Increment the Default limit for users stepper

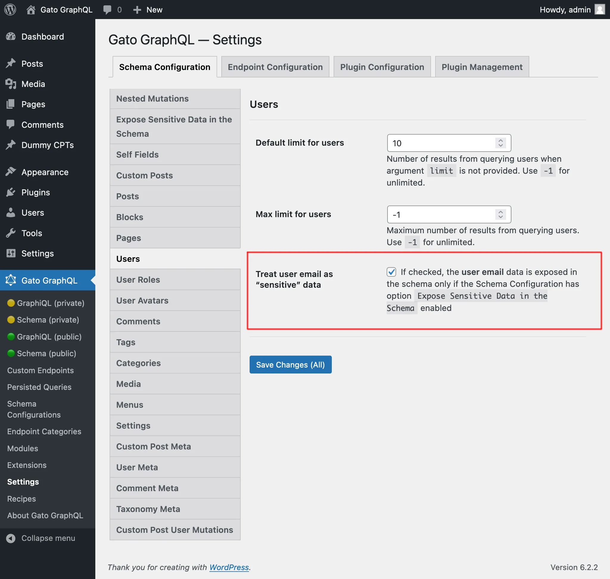pyautogui.click(x=501, y=140)
